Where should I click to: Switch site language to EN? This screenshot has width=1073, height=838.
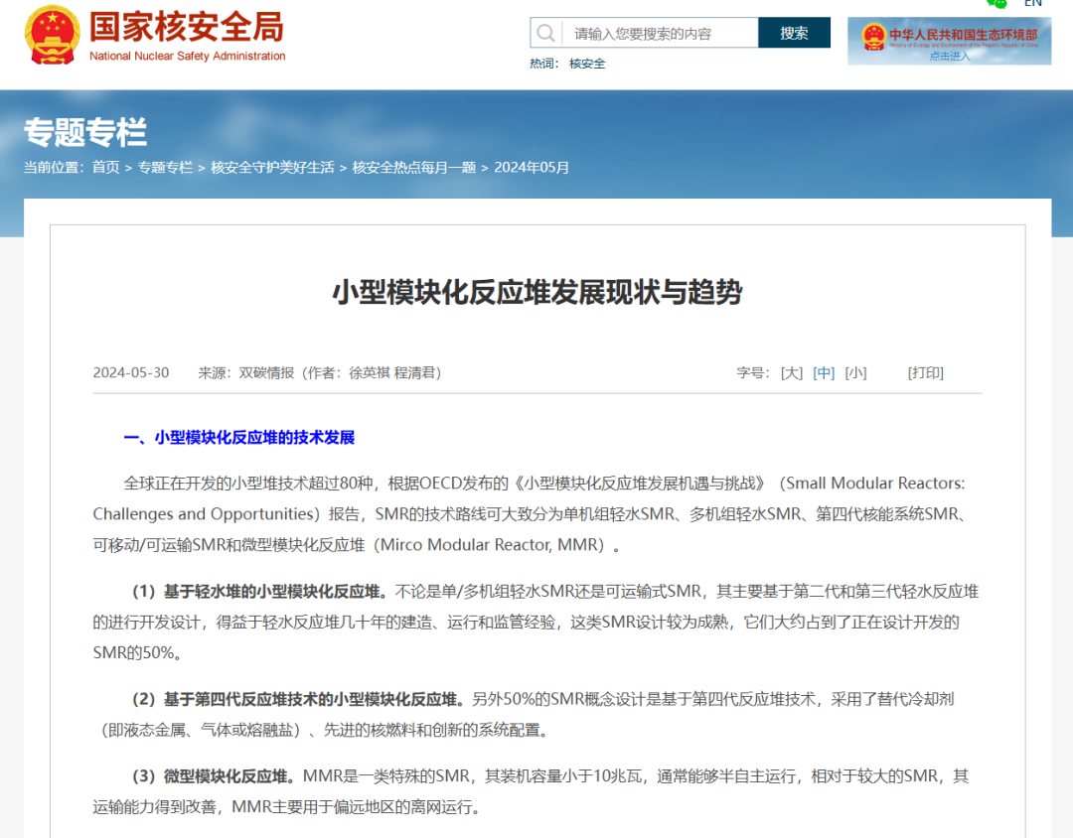pyautogui.click(x=1033, y=3)
